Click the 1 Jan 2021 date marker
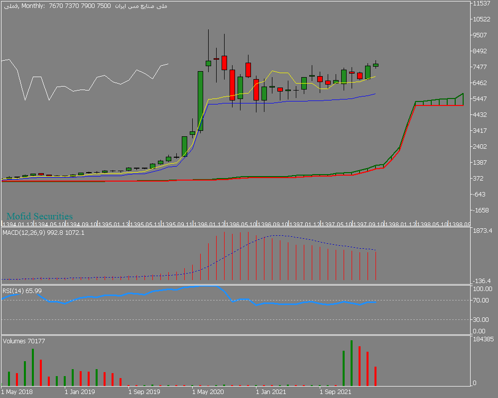Screen dimensions: 498x398 [271, 392]
